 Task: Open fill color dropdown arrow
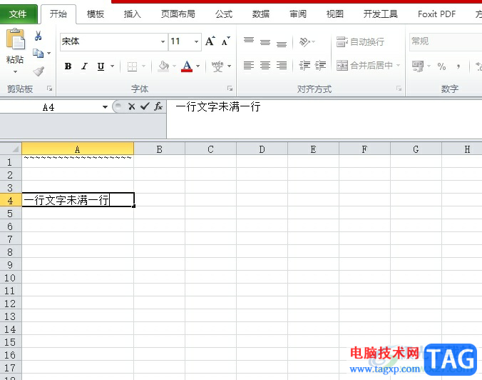pyautogui.click(x=174, y=66)
